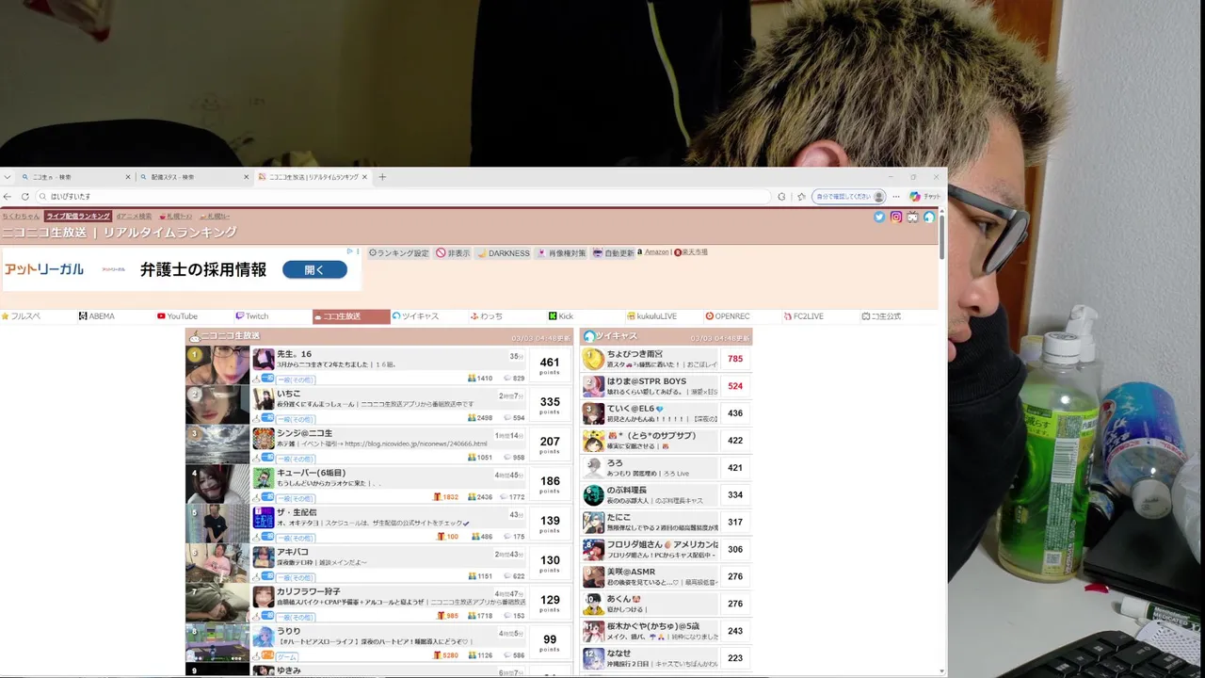Open rank 3 シンジ@ニコ生 stream thumbnail
The width and height of the screenshot is (1205, 678).
point(217,444)
